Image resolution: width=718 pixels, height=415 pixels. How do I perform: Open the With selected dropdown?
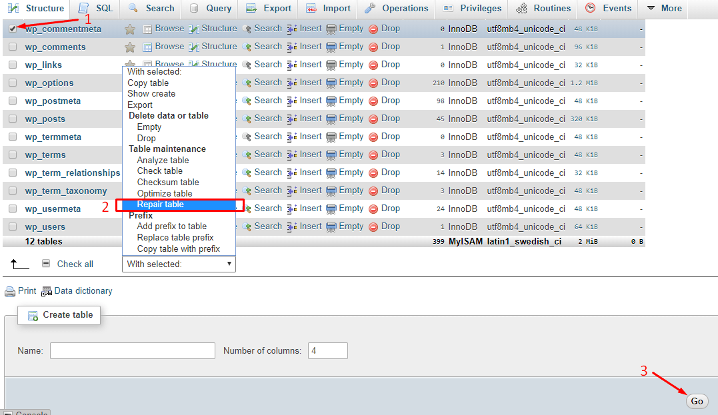pos(179,264)
